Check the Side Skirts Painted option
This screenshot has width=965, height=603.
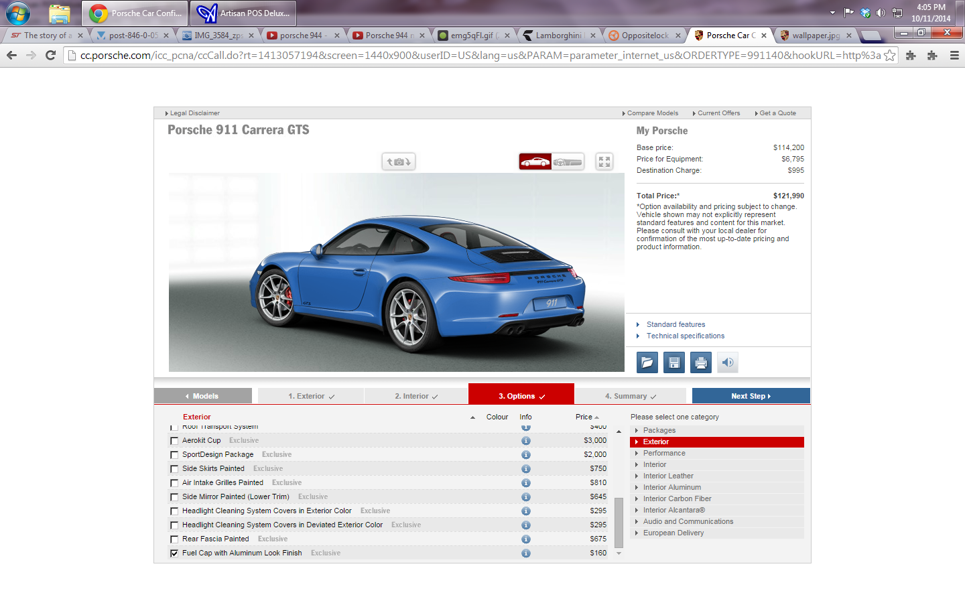(x=174, y=469)
